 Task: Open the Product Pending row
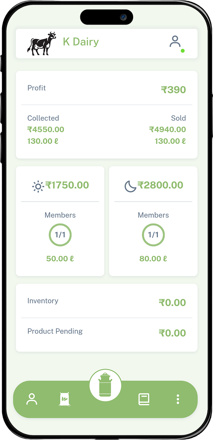click(x=106, y=332)
